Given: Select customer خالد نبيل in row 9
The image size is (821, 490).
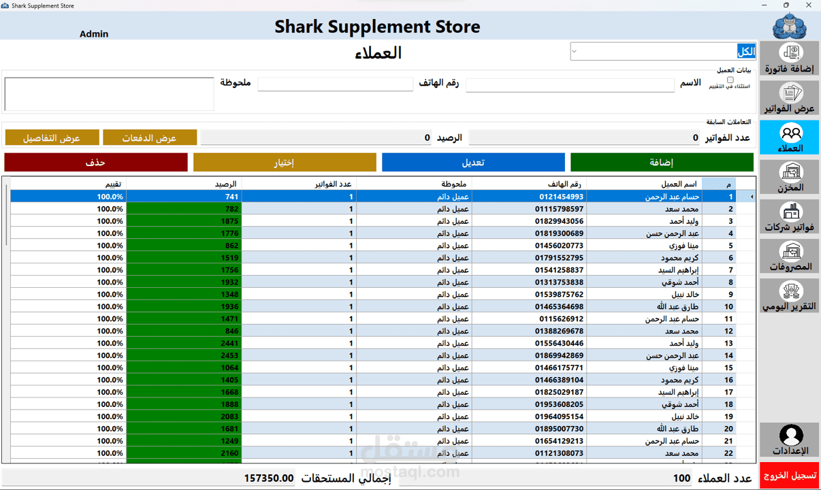Looking at the screenshot, I should [644, 295].
